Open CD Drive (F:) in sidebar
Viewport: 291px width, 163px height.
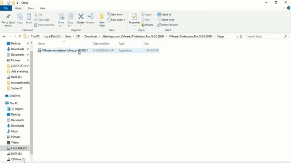(x=18, y=159)
